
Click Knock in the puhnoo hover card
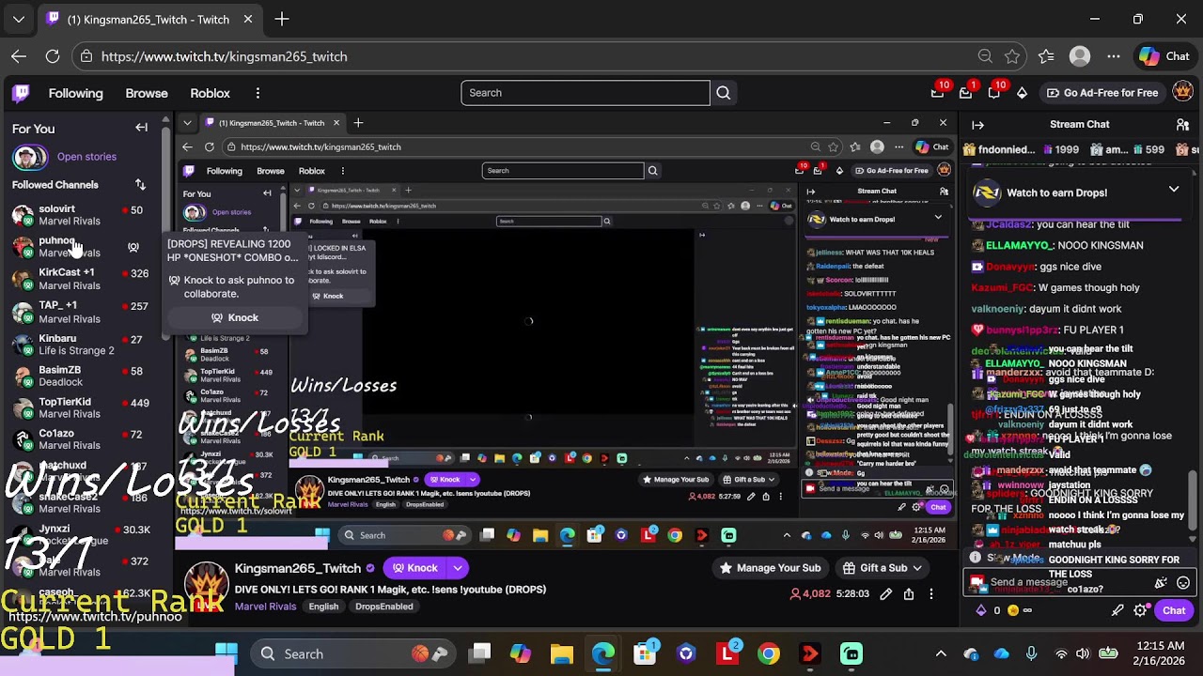pyautogui.click(x=235, y=317)
